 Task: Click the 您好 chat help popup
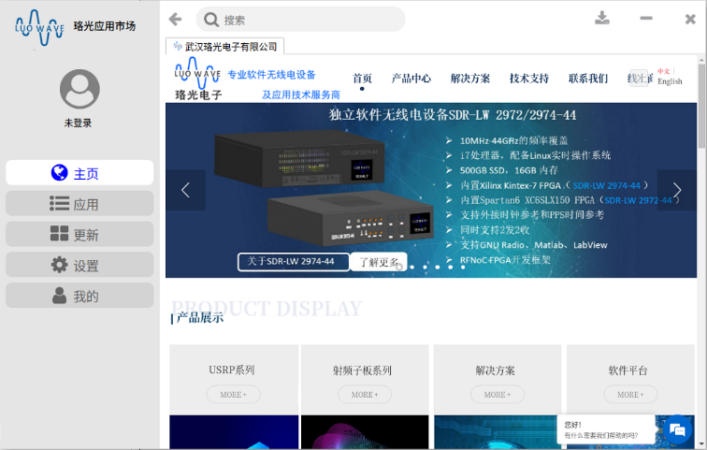tap(606, 429)
